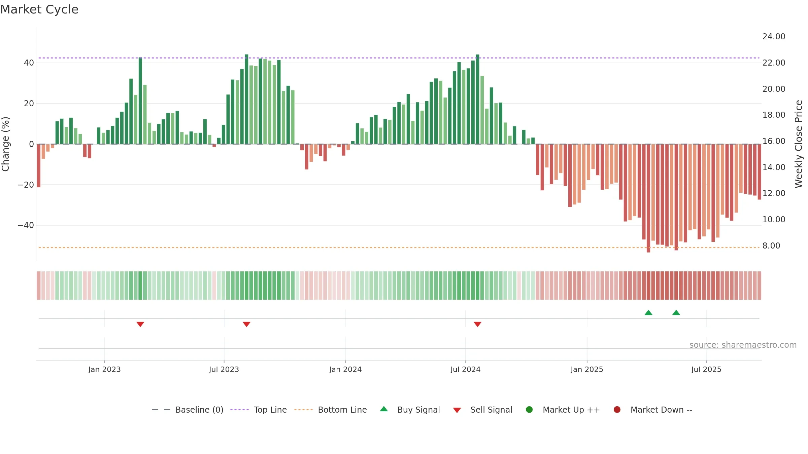Click the 10.00 price axis label

pyautogui.click(x=774, y=219)
